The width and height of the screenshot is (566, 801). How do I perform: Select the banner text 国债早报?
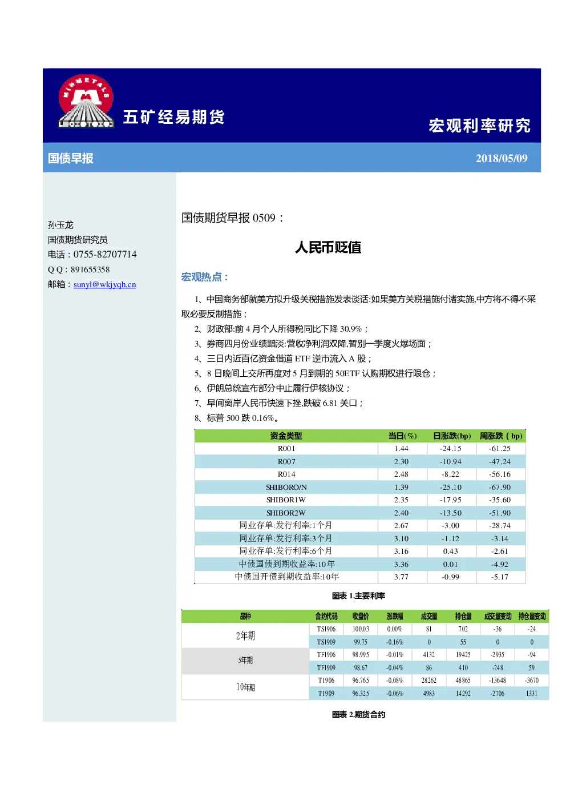tap(71, 158)
